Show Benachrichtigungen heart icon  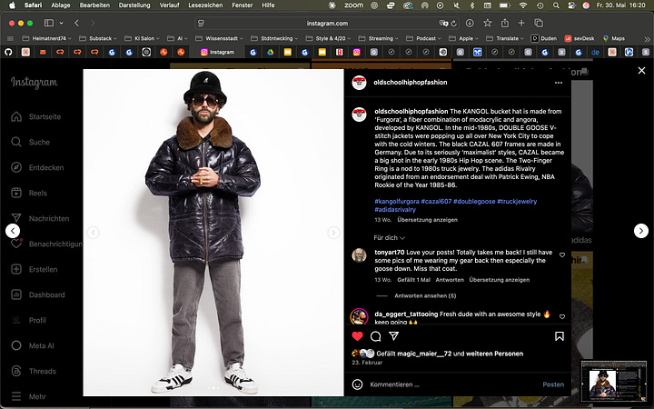(x=16, y=244)
